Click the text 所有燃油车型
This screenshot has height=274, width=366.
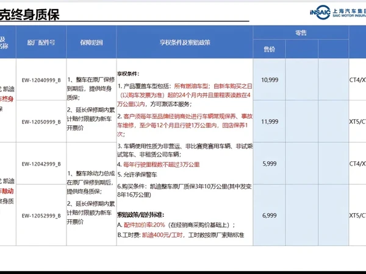191,86
